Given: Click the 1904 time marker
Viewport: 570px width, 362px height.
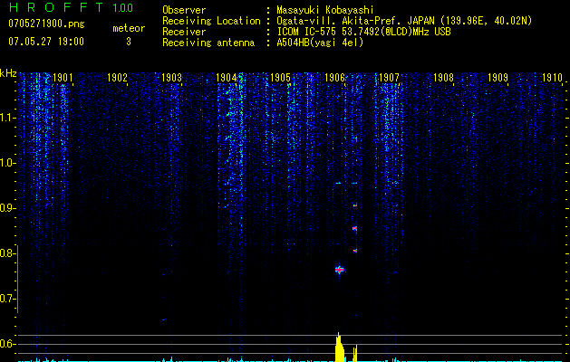Looking at the screenshot, I should 226,78.
